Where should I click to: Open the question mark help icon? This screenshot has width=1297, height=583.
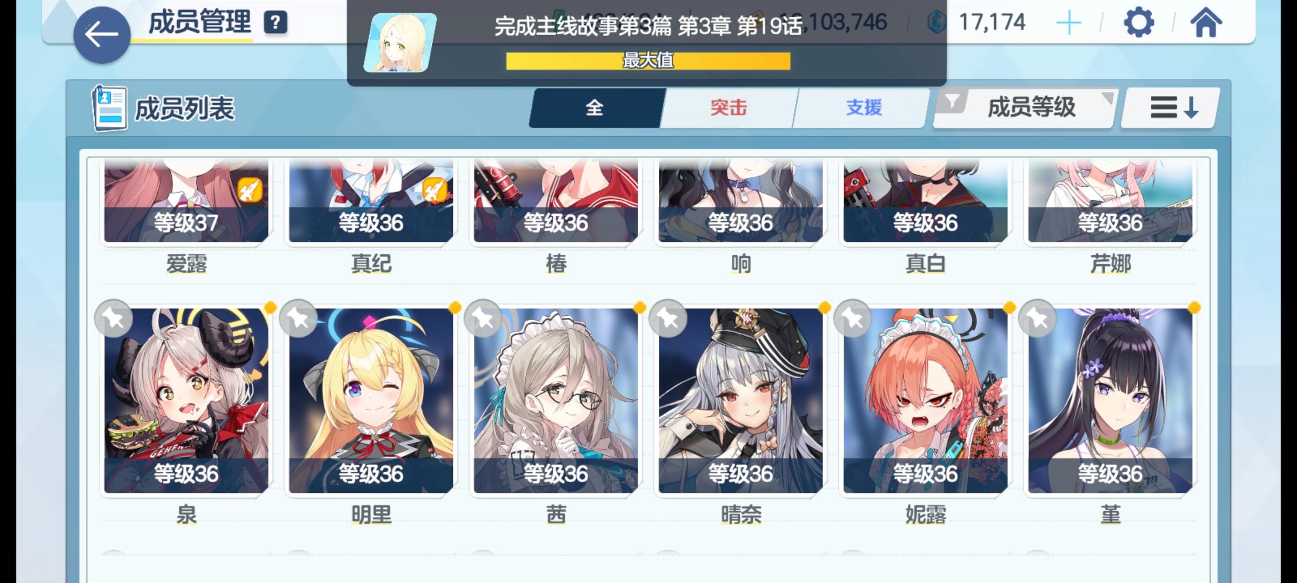(x=276, y=23)
